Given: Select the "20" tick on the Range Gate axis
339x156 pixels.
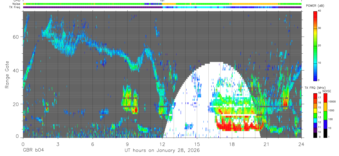Looking at the screenshot, I should click(16, 104).
